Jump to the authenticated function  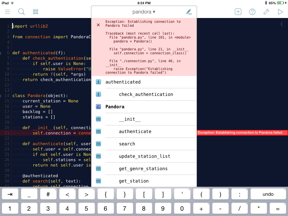pyautogui.click(x=144, y=82)
